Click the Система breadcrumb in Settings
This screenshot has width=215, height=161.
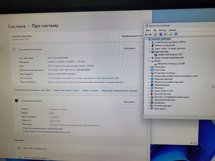coord(17,26)
